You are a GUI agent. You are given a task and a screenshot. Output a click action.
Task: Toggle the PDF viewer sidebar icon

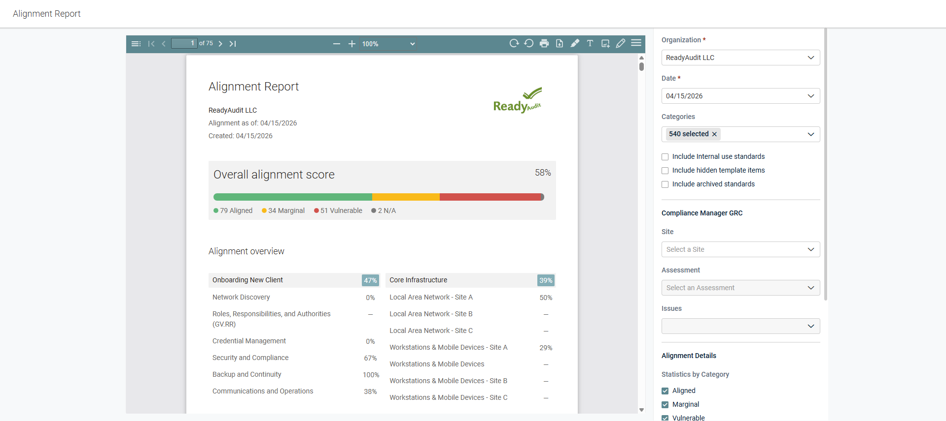pyautogui.click(x=136, y=44)
